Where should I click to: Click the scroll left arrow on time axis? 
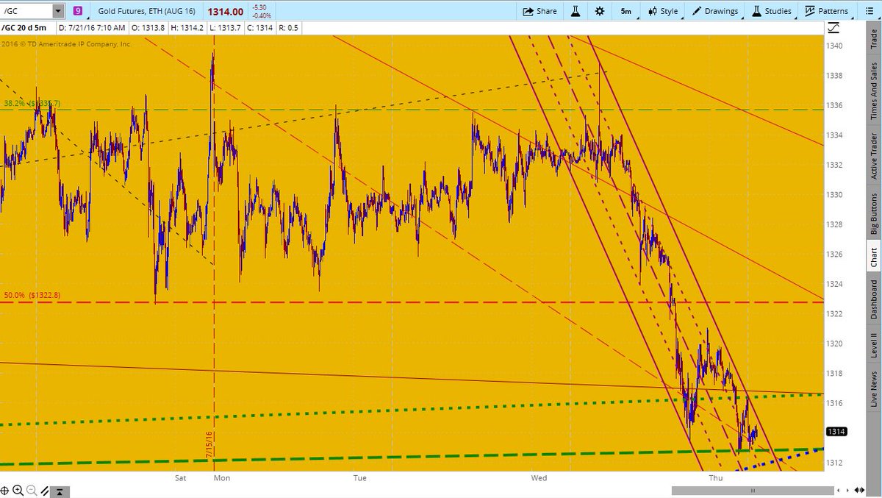pos(839,491)
